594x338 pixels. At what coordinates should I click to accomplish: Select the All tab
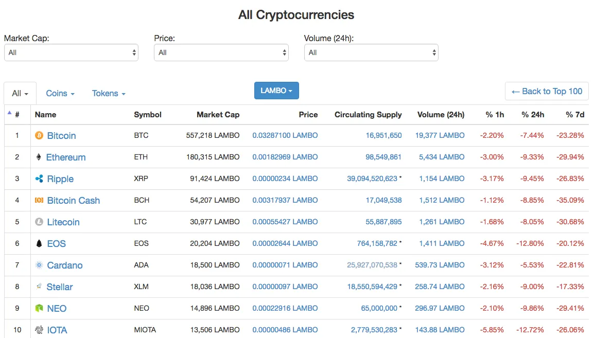[x=20, y=93]
